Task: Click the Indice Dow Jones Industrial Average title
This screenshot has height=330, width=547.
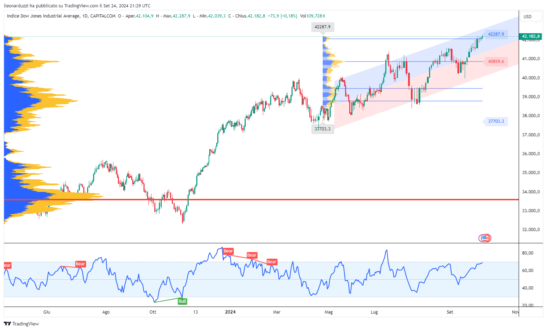Action: 43,16
